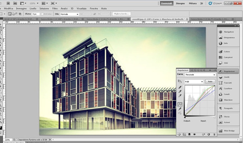The width and height of the screenshot is (243, 143).
Task: Toggle adjustment layer visibility eye icon
Action: click(189, 135)
